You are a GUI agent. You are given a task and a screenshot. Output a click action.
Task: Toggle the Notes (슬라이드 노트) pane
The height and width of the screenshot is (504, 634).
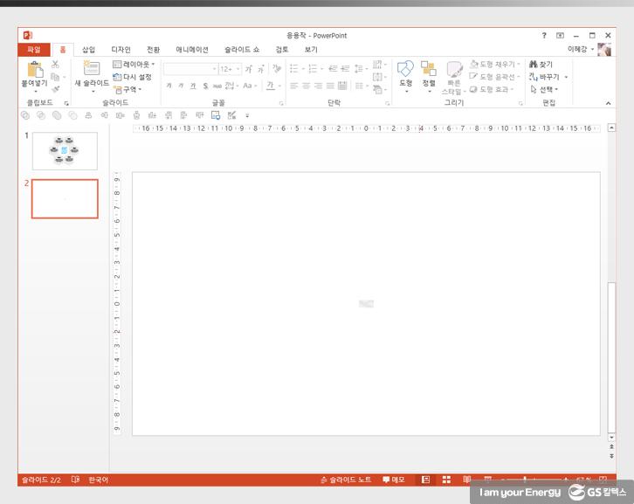346,480
